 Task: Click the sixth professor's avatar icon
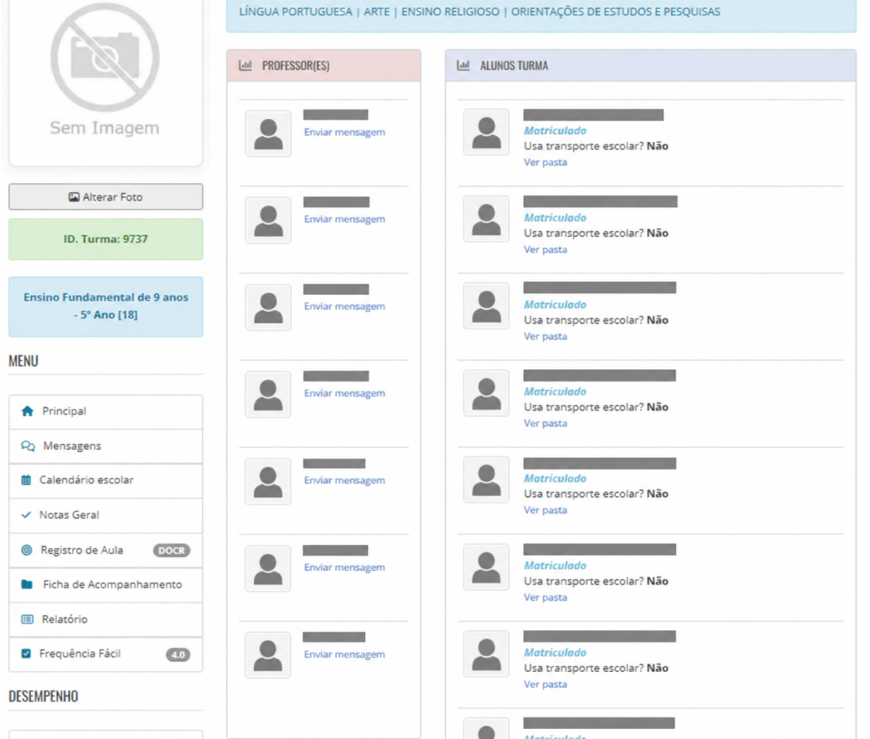point(268,568)
